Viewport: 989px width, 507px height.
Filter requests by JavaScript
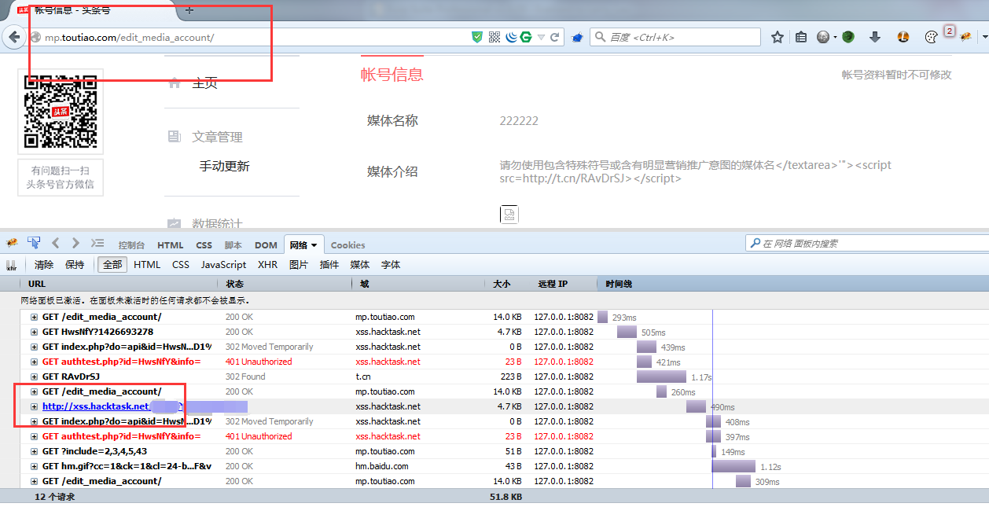(x=223, y=265)
